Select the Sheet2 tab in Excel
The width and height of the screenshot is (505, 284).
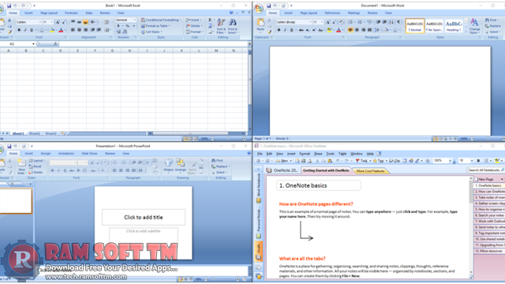click(x=35, y=133)
